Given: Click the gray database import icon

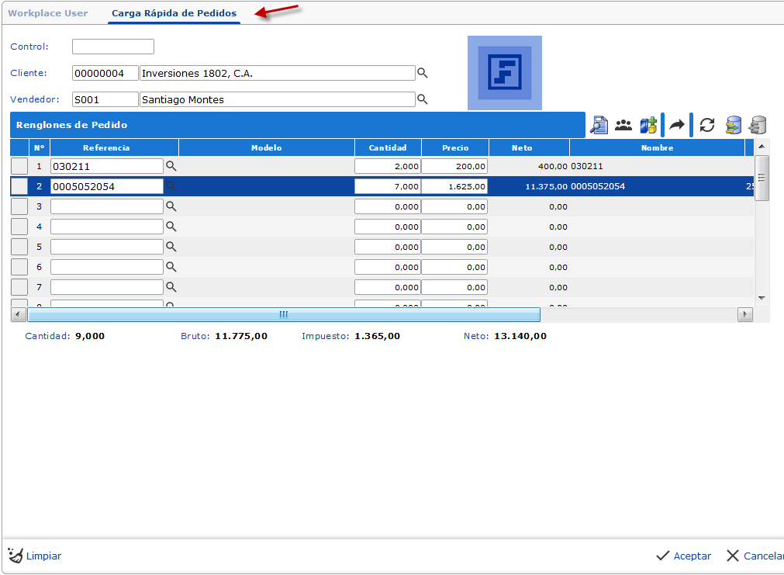Looking at the screenshot, I should (758, 125).
